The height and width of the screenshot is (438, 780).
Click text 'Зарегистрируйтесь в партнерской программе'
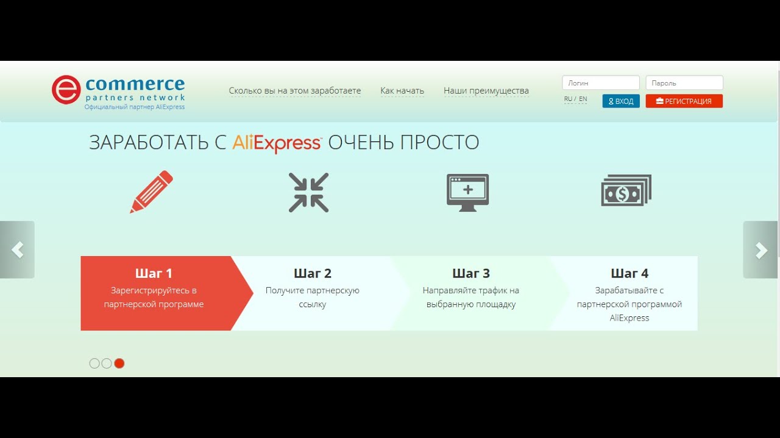coord(154,297)
